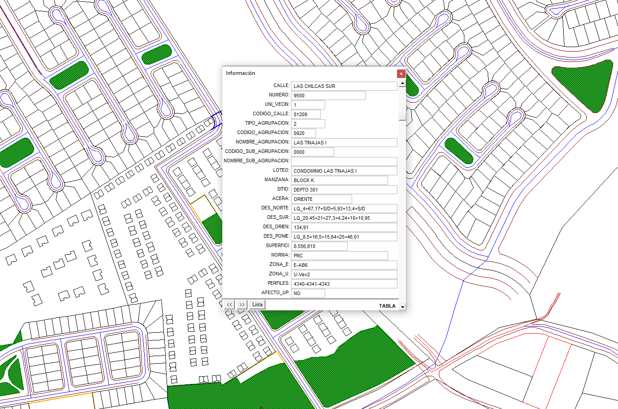Click the CALLE field showing LAS CHILCAS SUR
The width and height of the screenshot is (618, 409).
(344, 86)
